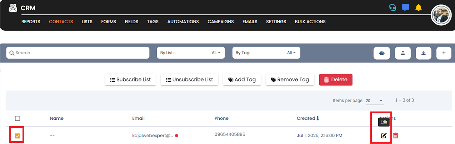Click the headset support icon
The image size is (455, 144).
(392, 8)
